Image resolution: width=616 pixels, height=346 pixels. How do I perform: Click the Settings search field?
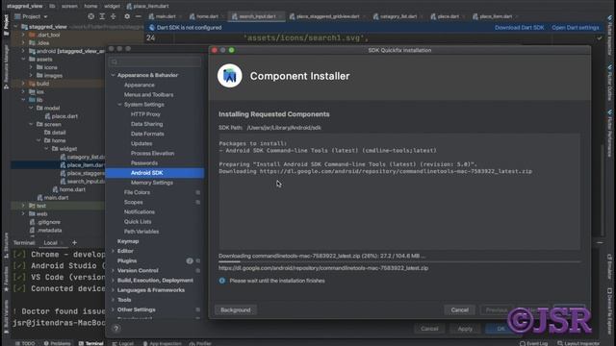(155, 62)
